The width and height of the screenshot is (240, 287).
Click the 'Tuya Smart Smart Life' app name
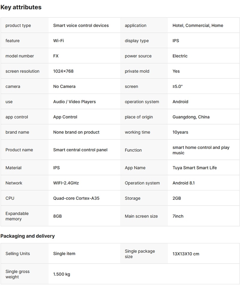(x=194, y=168)
